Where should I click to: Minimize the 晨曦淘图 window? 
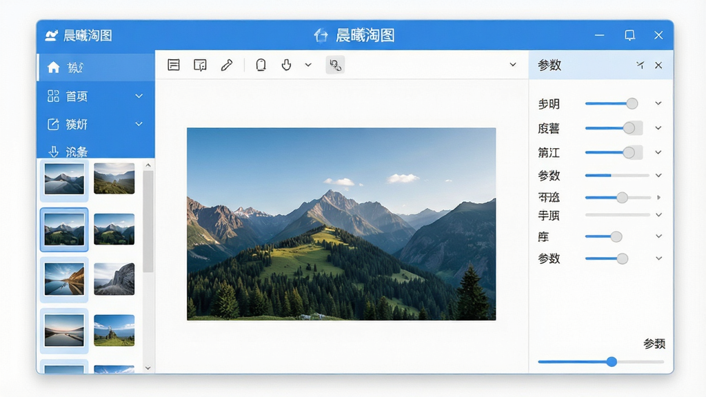(599, 35)
